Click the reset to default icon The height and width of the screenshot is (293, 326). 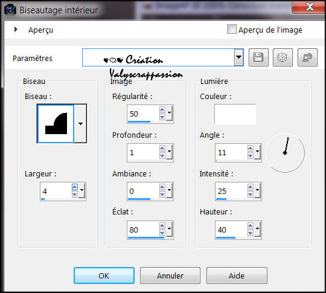point(307,57)
